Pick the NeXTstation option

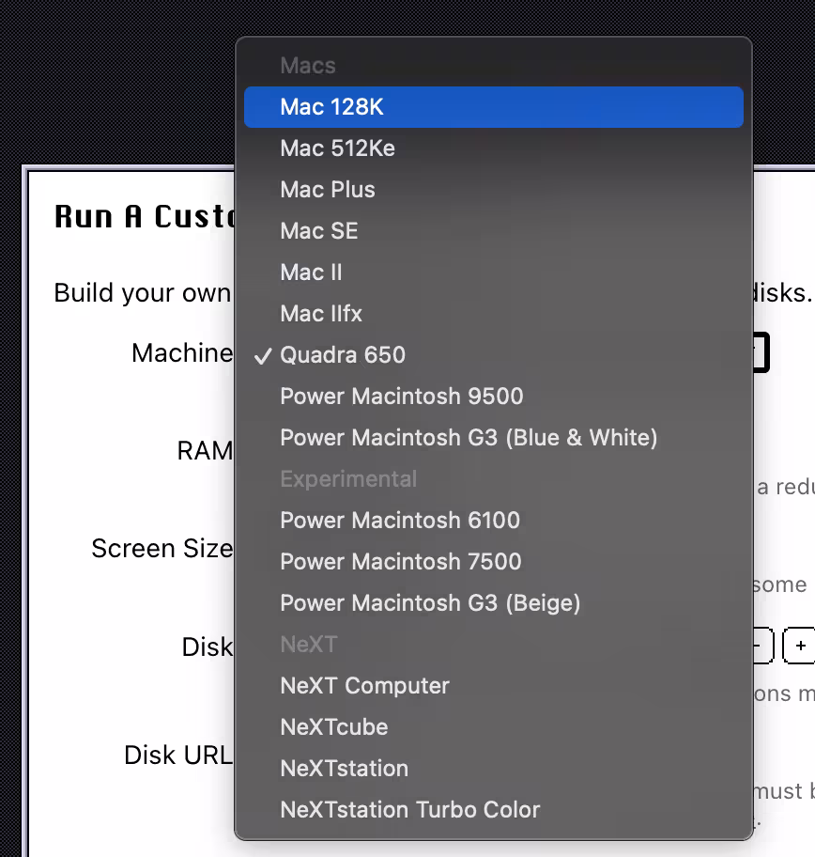493,769
